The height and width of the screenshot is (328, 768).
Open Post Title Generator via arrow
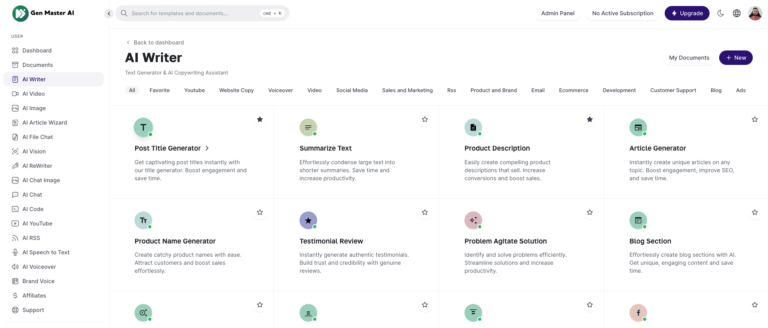207,148
